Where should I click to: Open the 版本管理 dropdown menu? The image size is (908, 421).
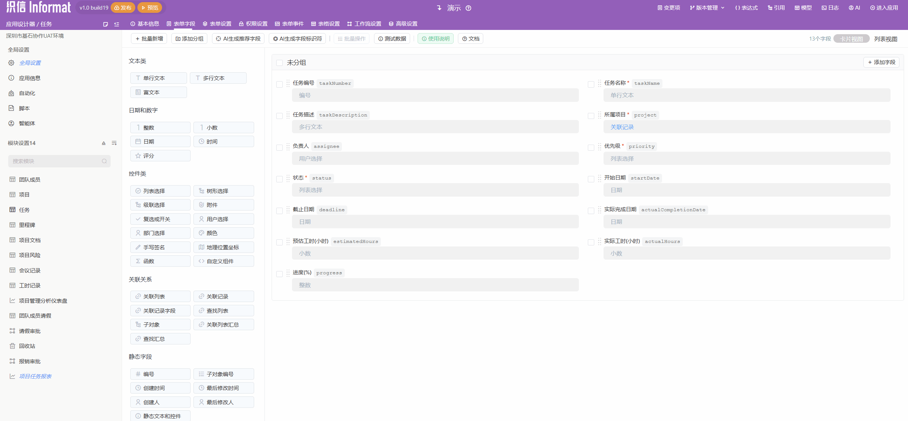(707, 8)
